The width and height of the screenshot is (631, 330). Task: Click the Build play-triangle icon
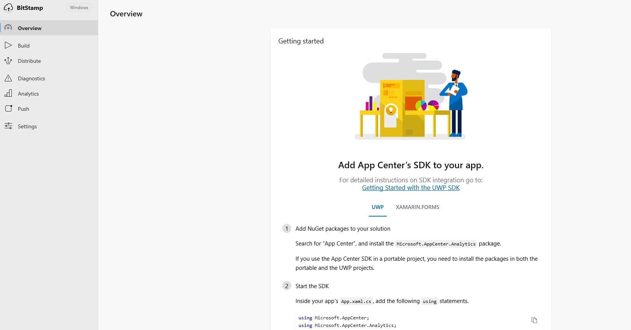pyautogui.click(x=8, y=45)
